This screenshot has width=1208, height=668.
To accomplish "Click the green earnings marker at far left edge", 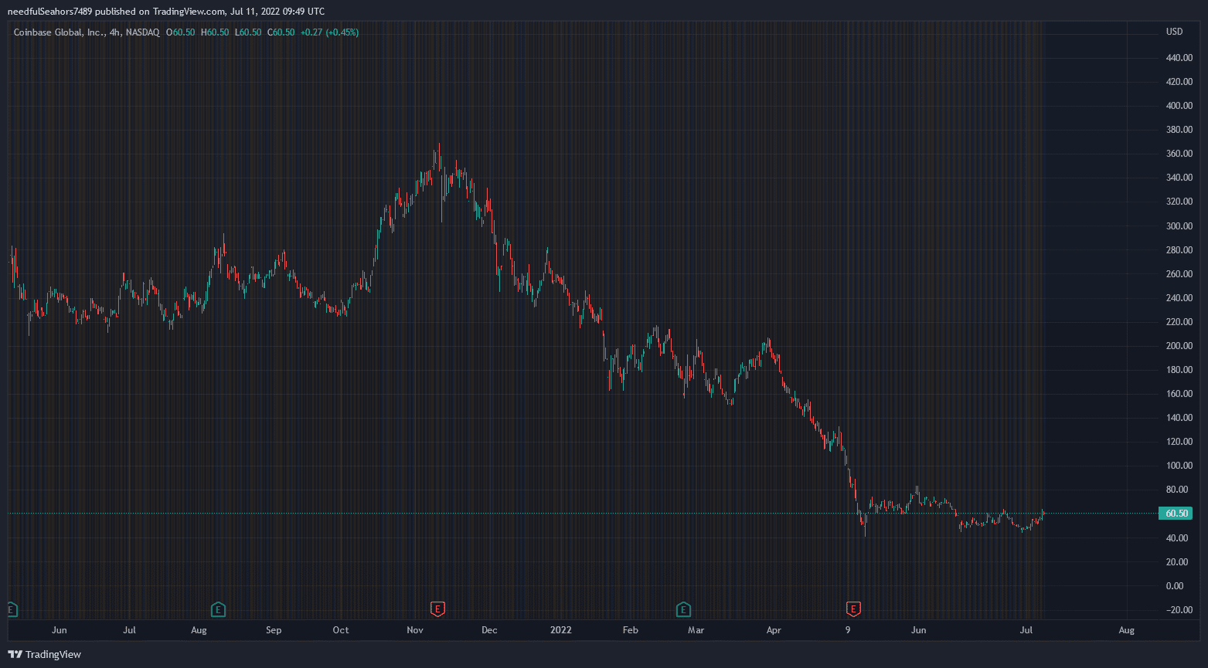I will 11,609.
